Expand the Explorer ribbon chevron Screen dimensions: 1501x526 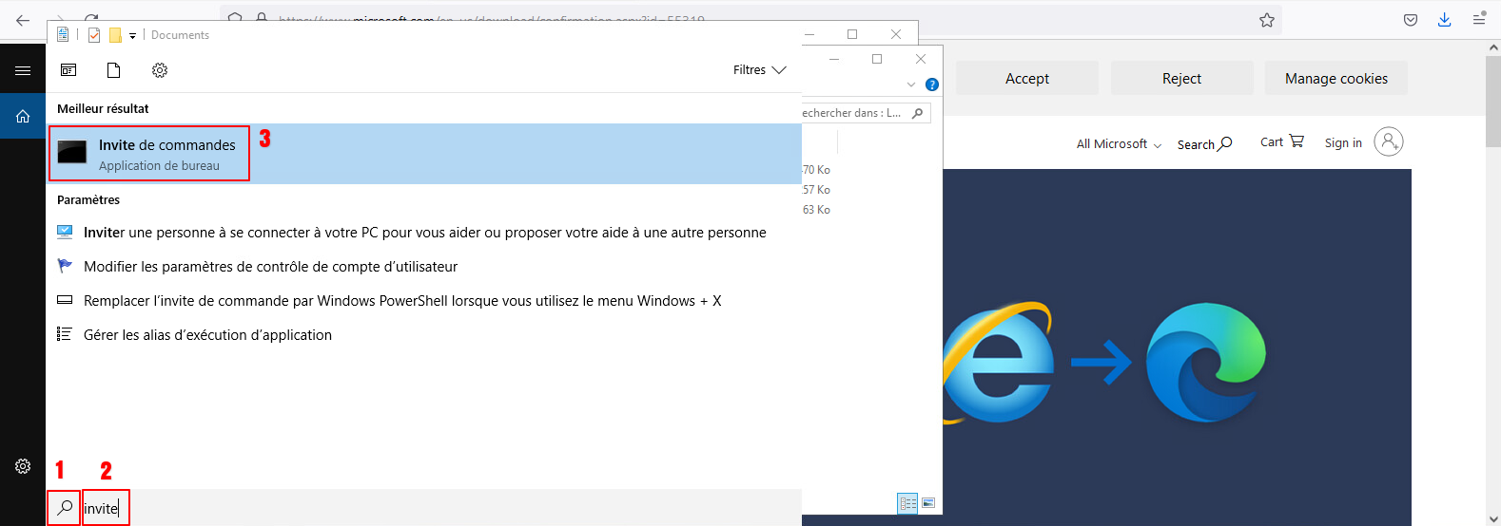click(x=911, y=85)
